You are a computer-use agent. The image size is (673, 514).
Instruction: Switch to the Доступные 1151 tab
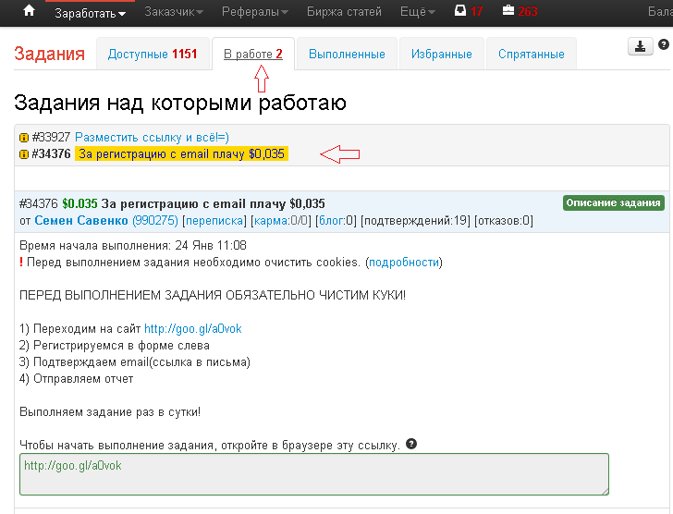153,54
